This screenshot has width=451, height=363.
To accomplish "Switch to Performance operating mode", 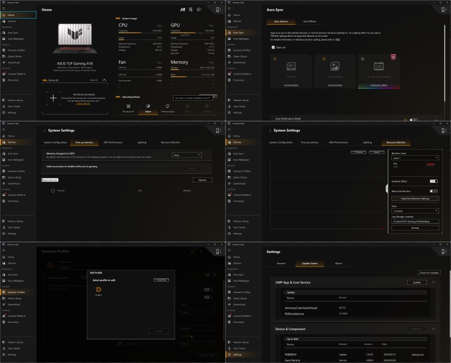I will [167, 106].
